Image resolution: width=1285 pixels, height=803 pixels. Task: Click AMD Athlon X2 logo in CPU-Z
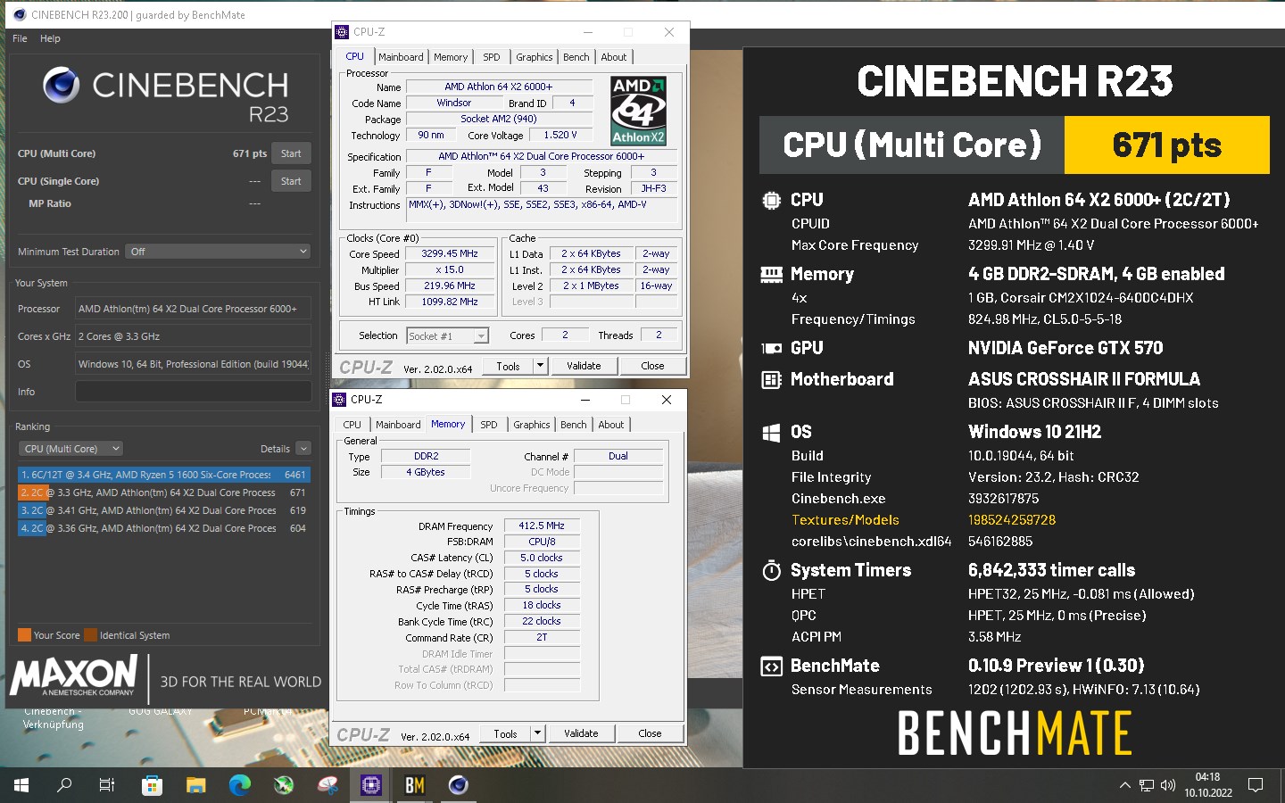coord(638,111)
